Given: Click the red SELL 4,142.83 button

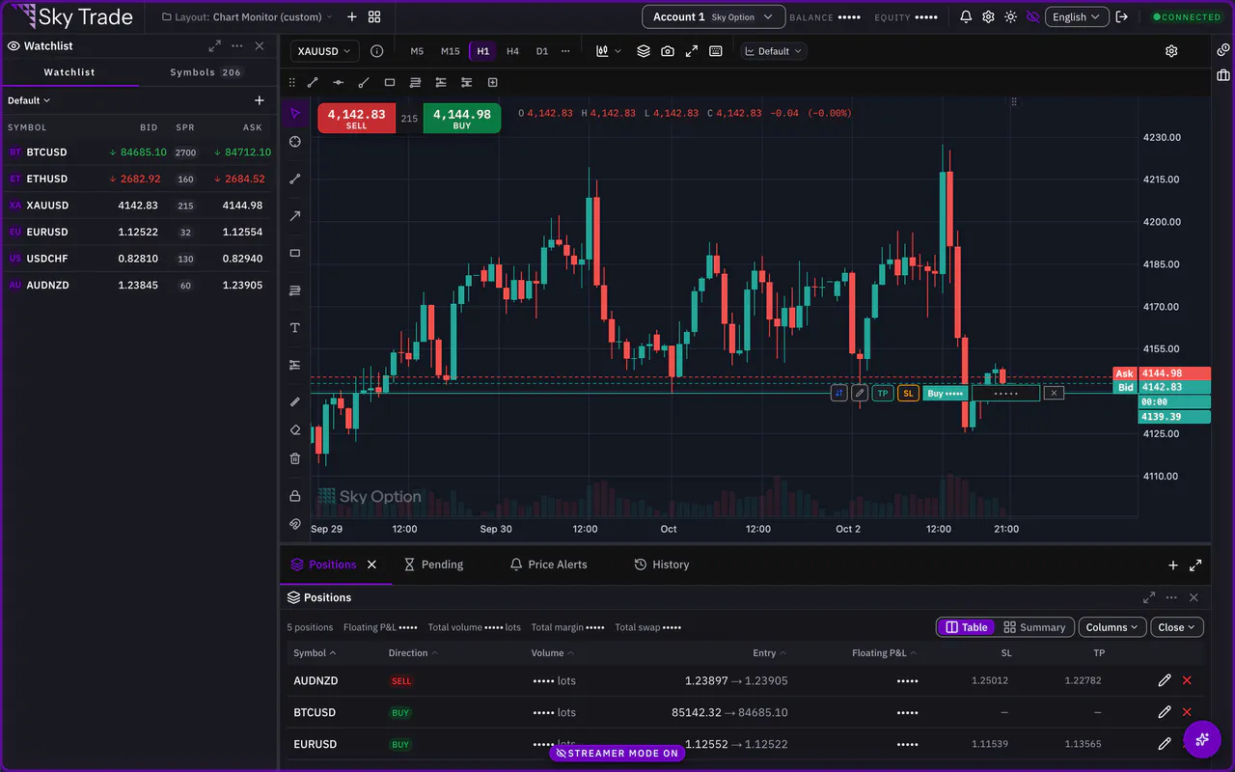Looking at the screenshot, I should coord(356,118).
